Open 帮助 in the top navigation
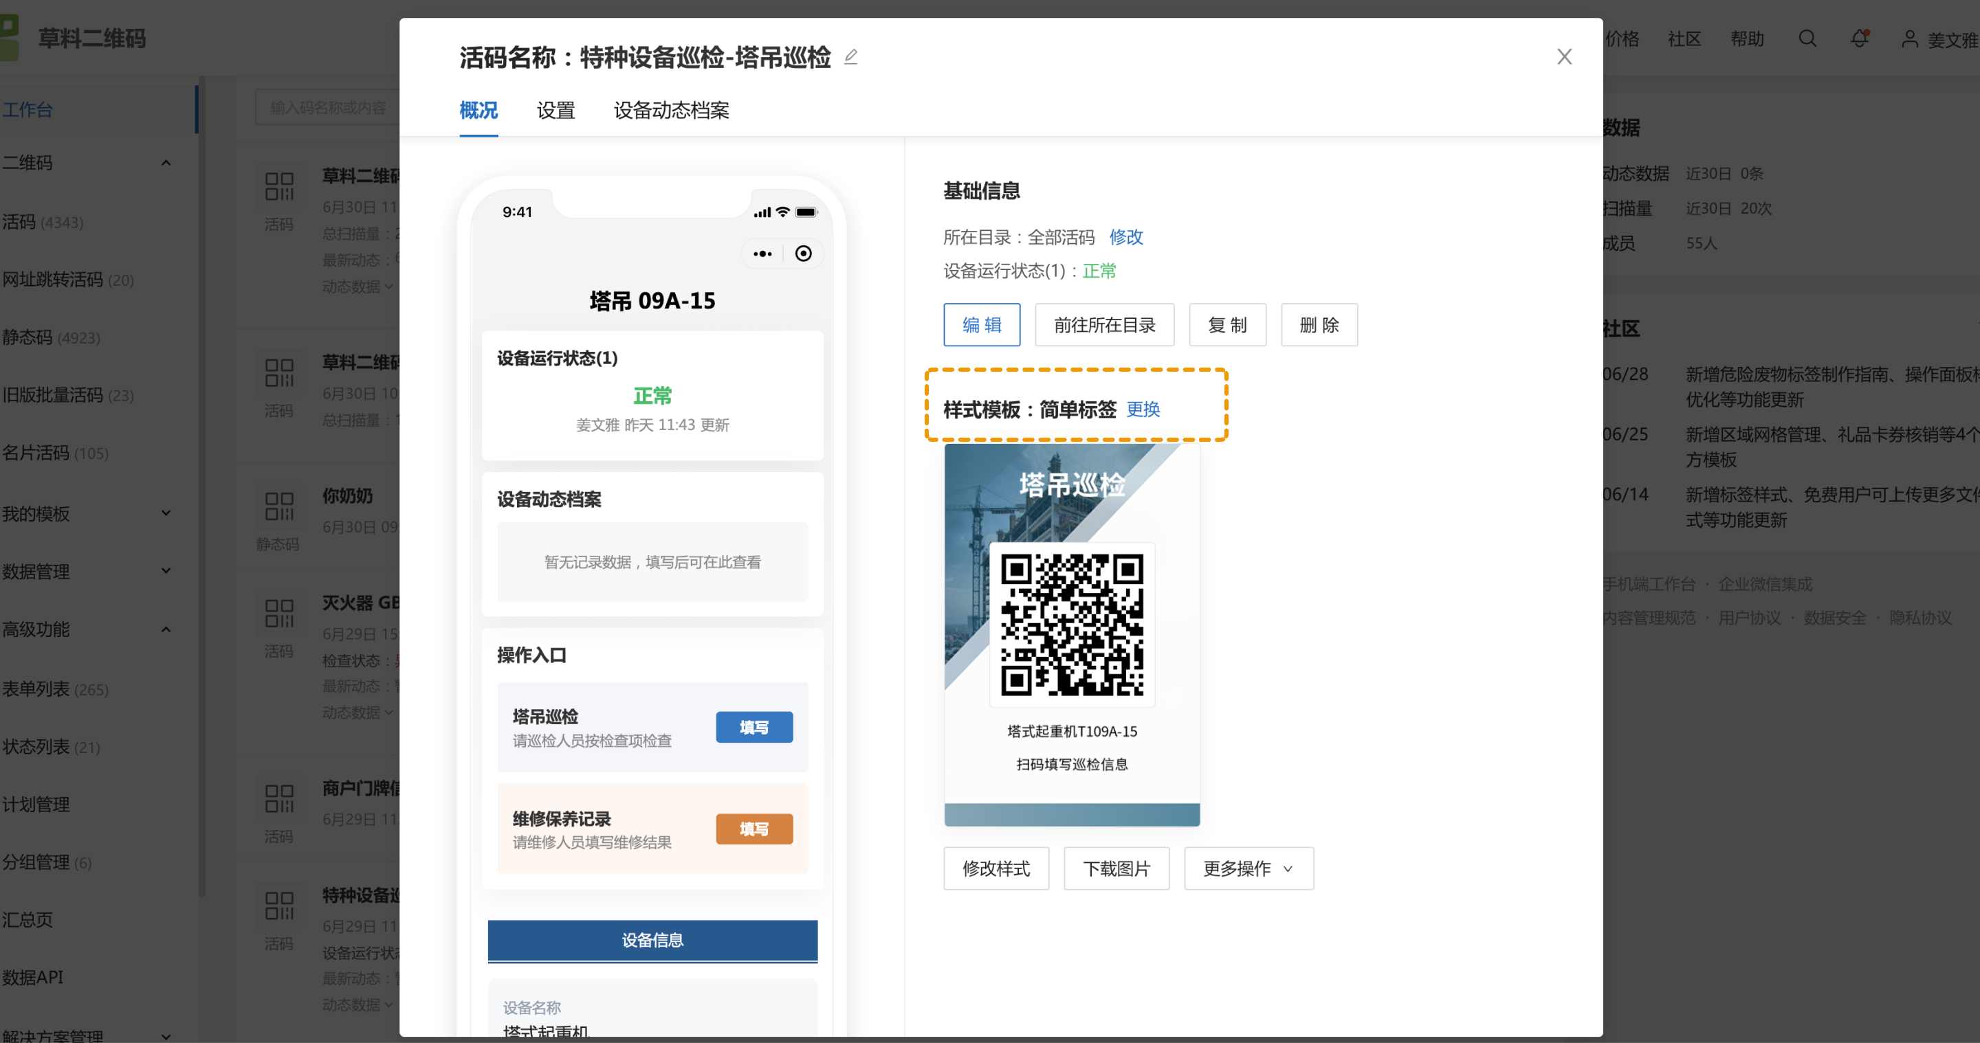 (x=1747, y=38)
